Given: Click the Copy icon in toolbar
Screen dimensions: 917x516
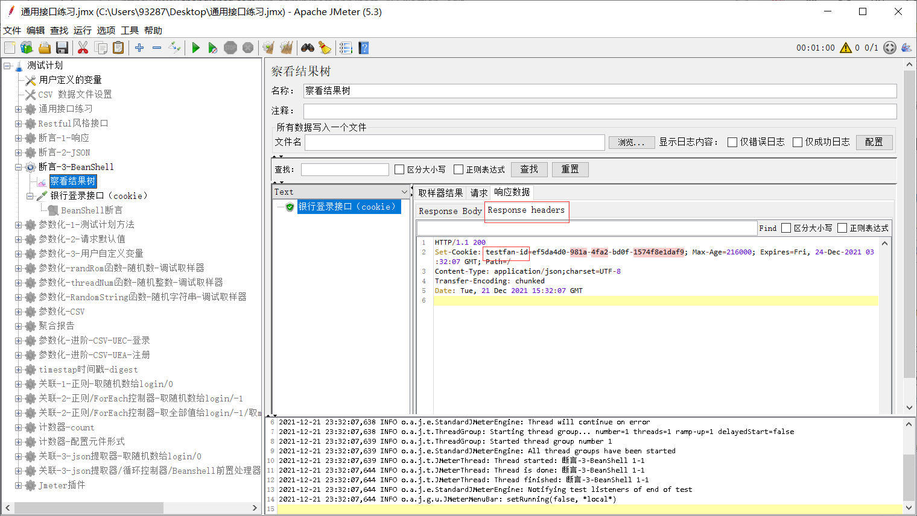Looking at the screenshot, I should coord(101,48).
